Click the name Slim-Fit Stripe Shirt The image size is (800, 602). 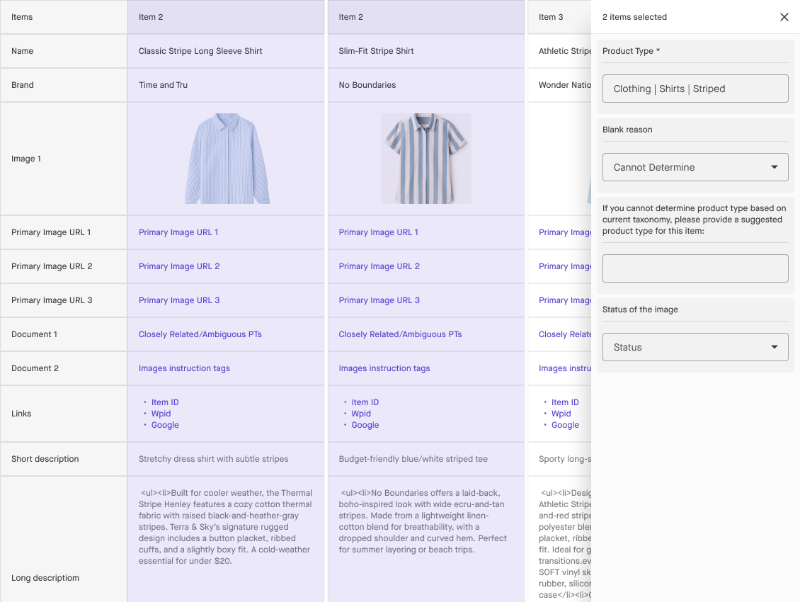click(x=376, y=51)
